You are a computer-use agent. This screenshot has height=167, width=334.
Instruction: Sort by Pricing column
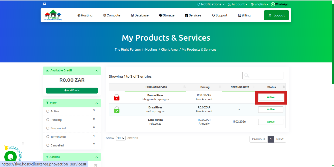pos(205,87)
